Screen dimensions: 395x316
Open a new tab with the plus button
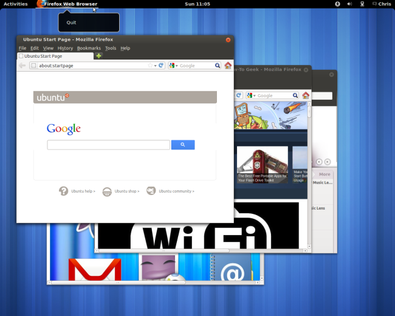tap(98, 56)
